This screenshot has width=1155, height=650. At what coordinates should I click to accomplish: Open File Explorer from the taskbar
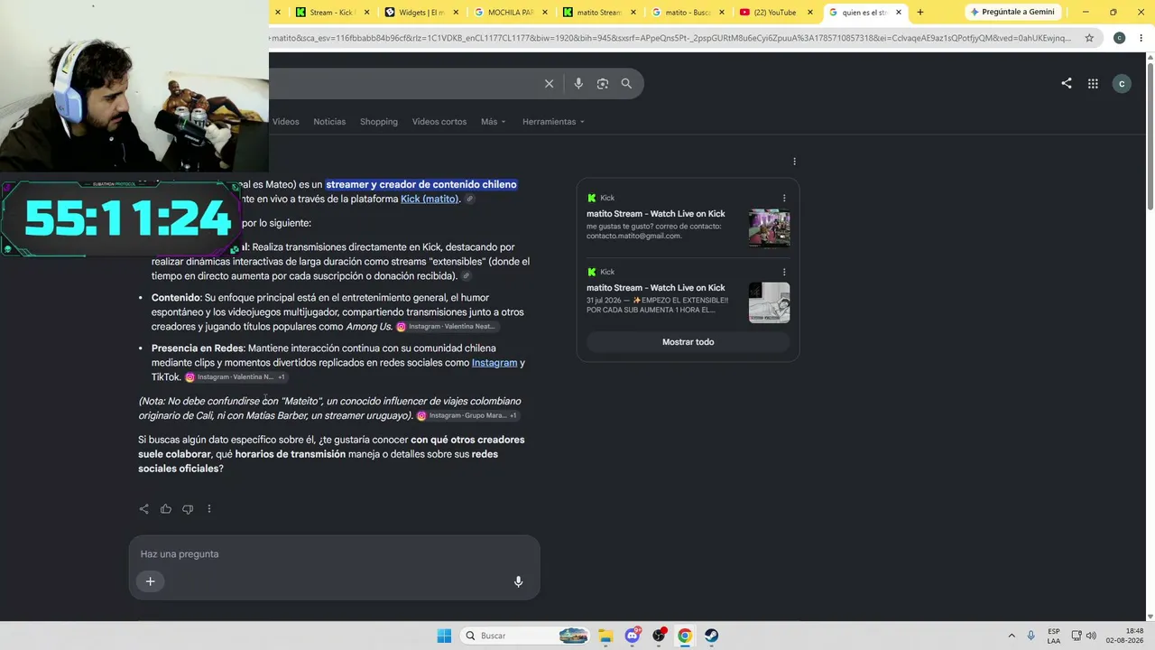pos(606,636)
